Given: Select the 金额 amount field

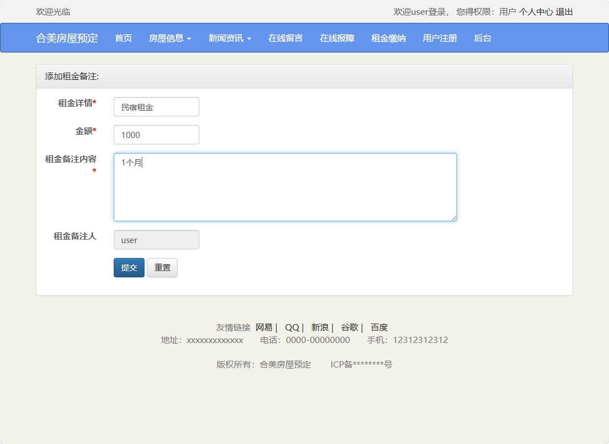Looking at the screenshot, I should point(156,135).
